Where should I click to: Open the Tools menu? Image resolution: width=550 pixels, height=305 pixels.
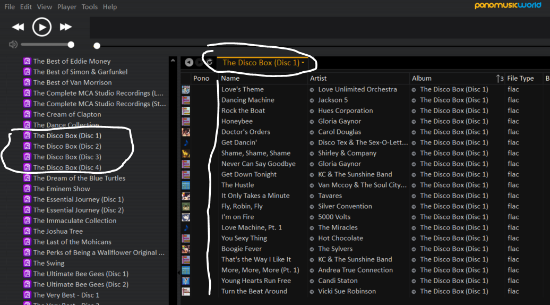[x=89, y=7]
